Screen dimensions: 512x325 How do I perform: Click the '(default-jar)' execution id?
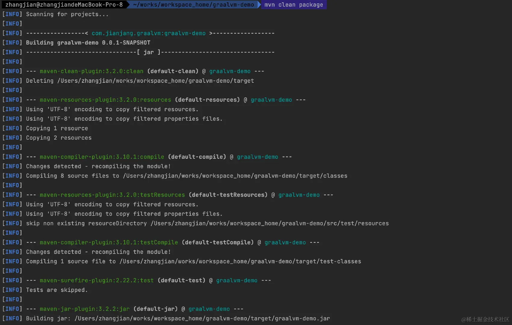pos(156,309)
